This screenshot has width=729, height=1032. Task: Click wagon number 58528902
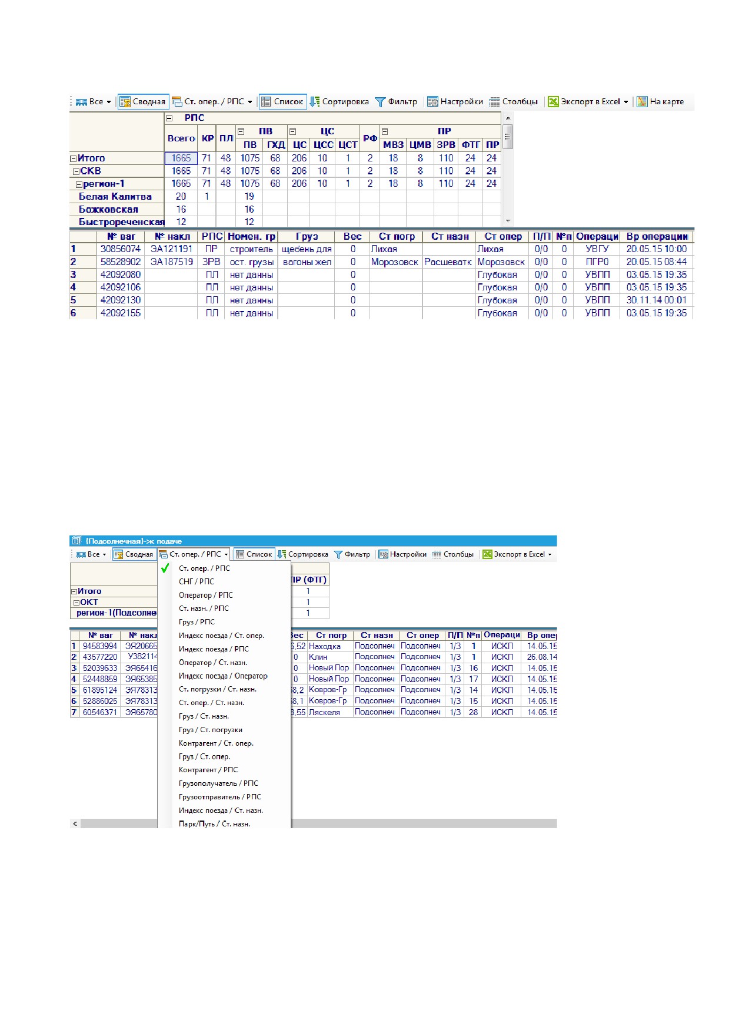point(121,262)
